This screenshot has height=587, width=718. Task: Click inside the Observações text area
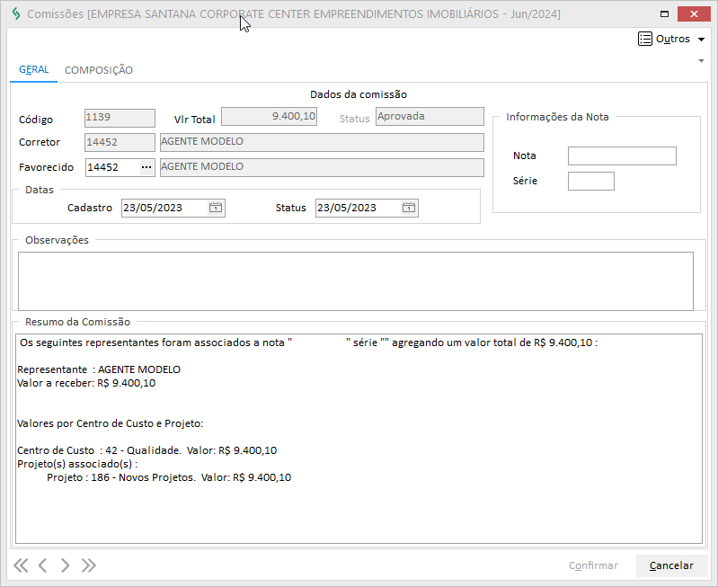[x=356, y=280]
